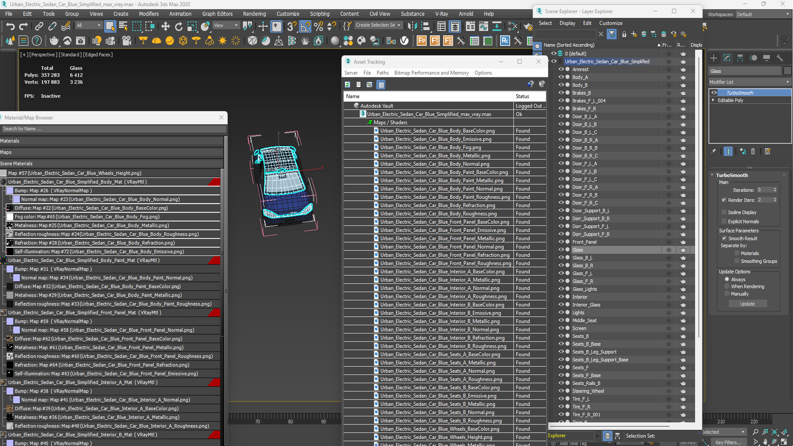The height and width of the screenshot is (446, 793).
Task: Click the Glass object color swatch
Action: click(787, 71)
